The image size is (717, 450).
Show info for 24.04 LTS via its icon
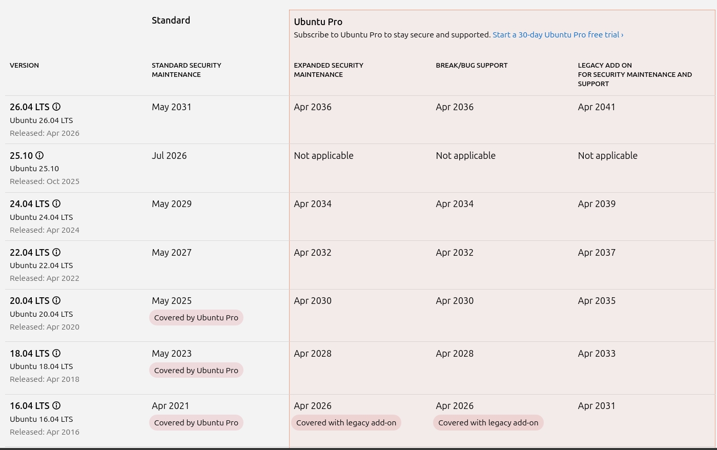click(56, 203)
